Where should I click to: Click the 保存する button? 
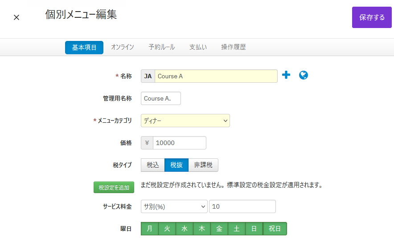tap(372, 17)
